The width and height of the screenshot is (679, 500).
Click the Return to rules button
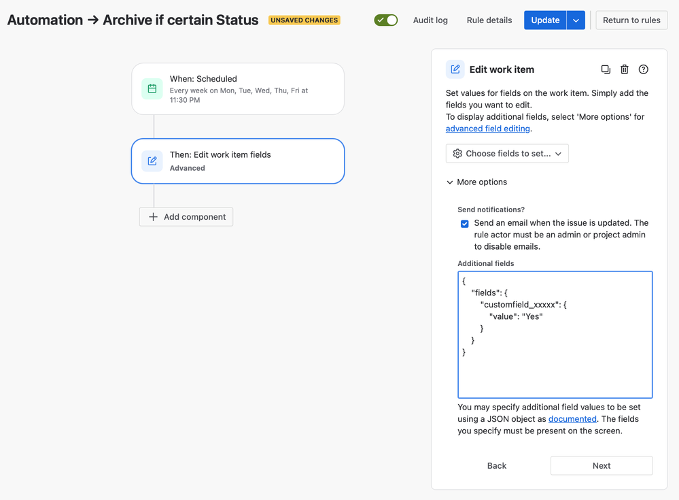(x=631, y=20)
